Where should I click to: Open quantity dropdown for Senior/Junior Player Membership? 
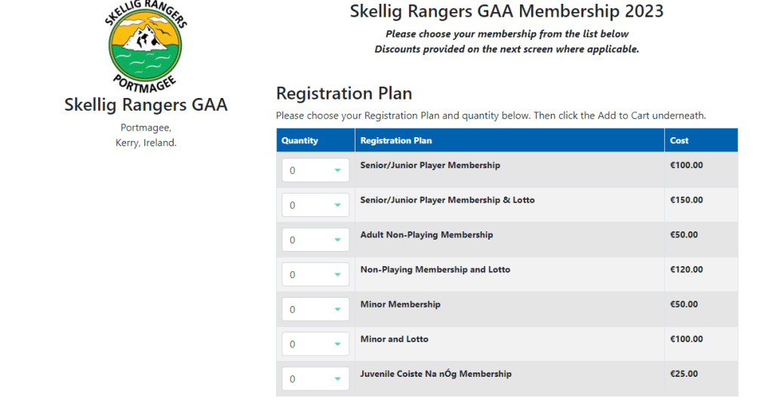[x=315, y=170]
